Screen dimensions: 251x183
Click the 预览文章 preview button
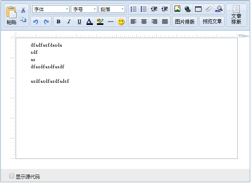tap(212, 22)
